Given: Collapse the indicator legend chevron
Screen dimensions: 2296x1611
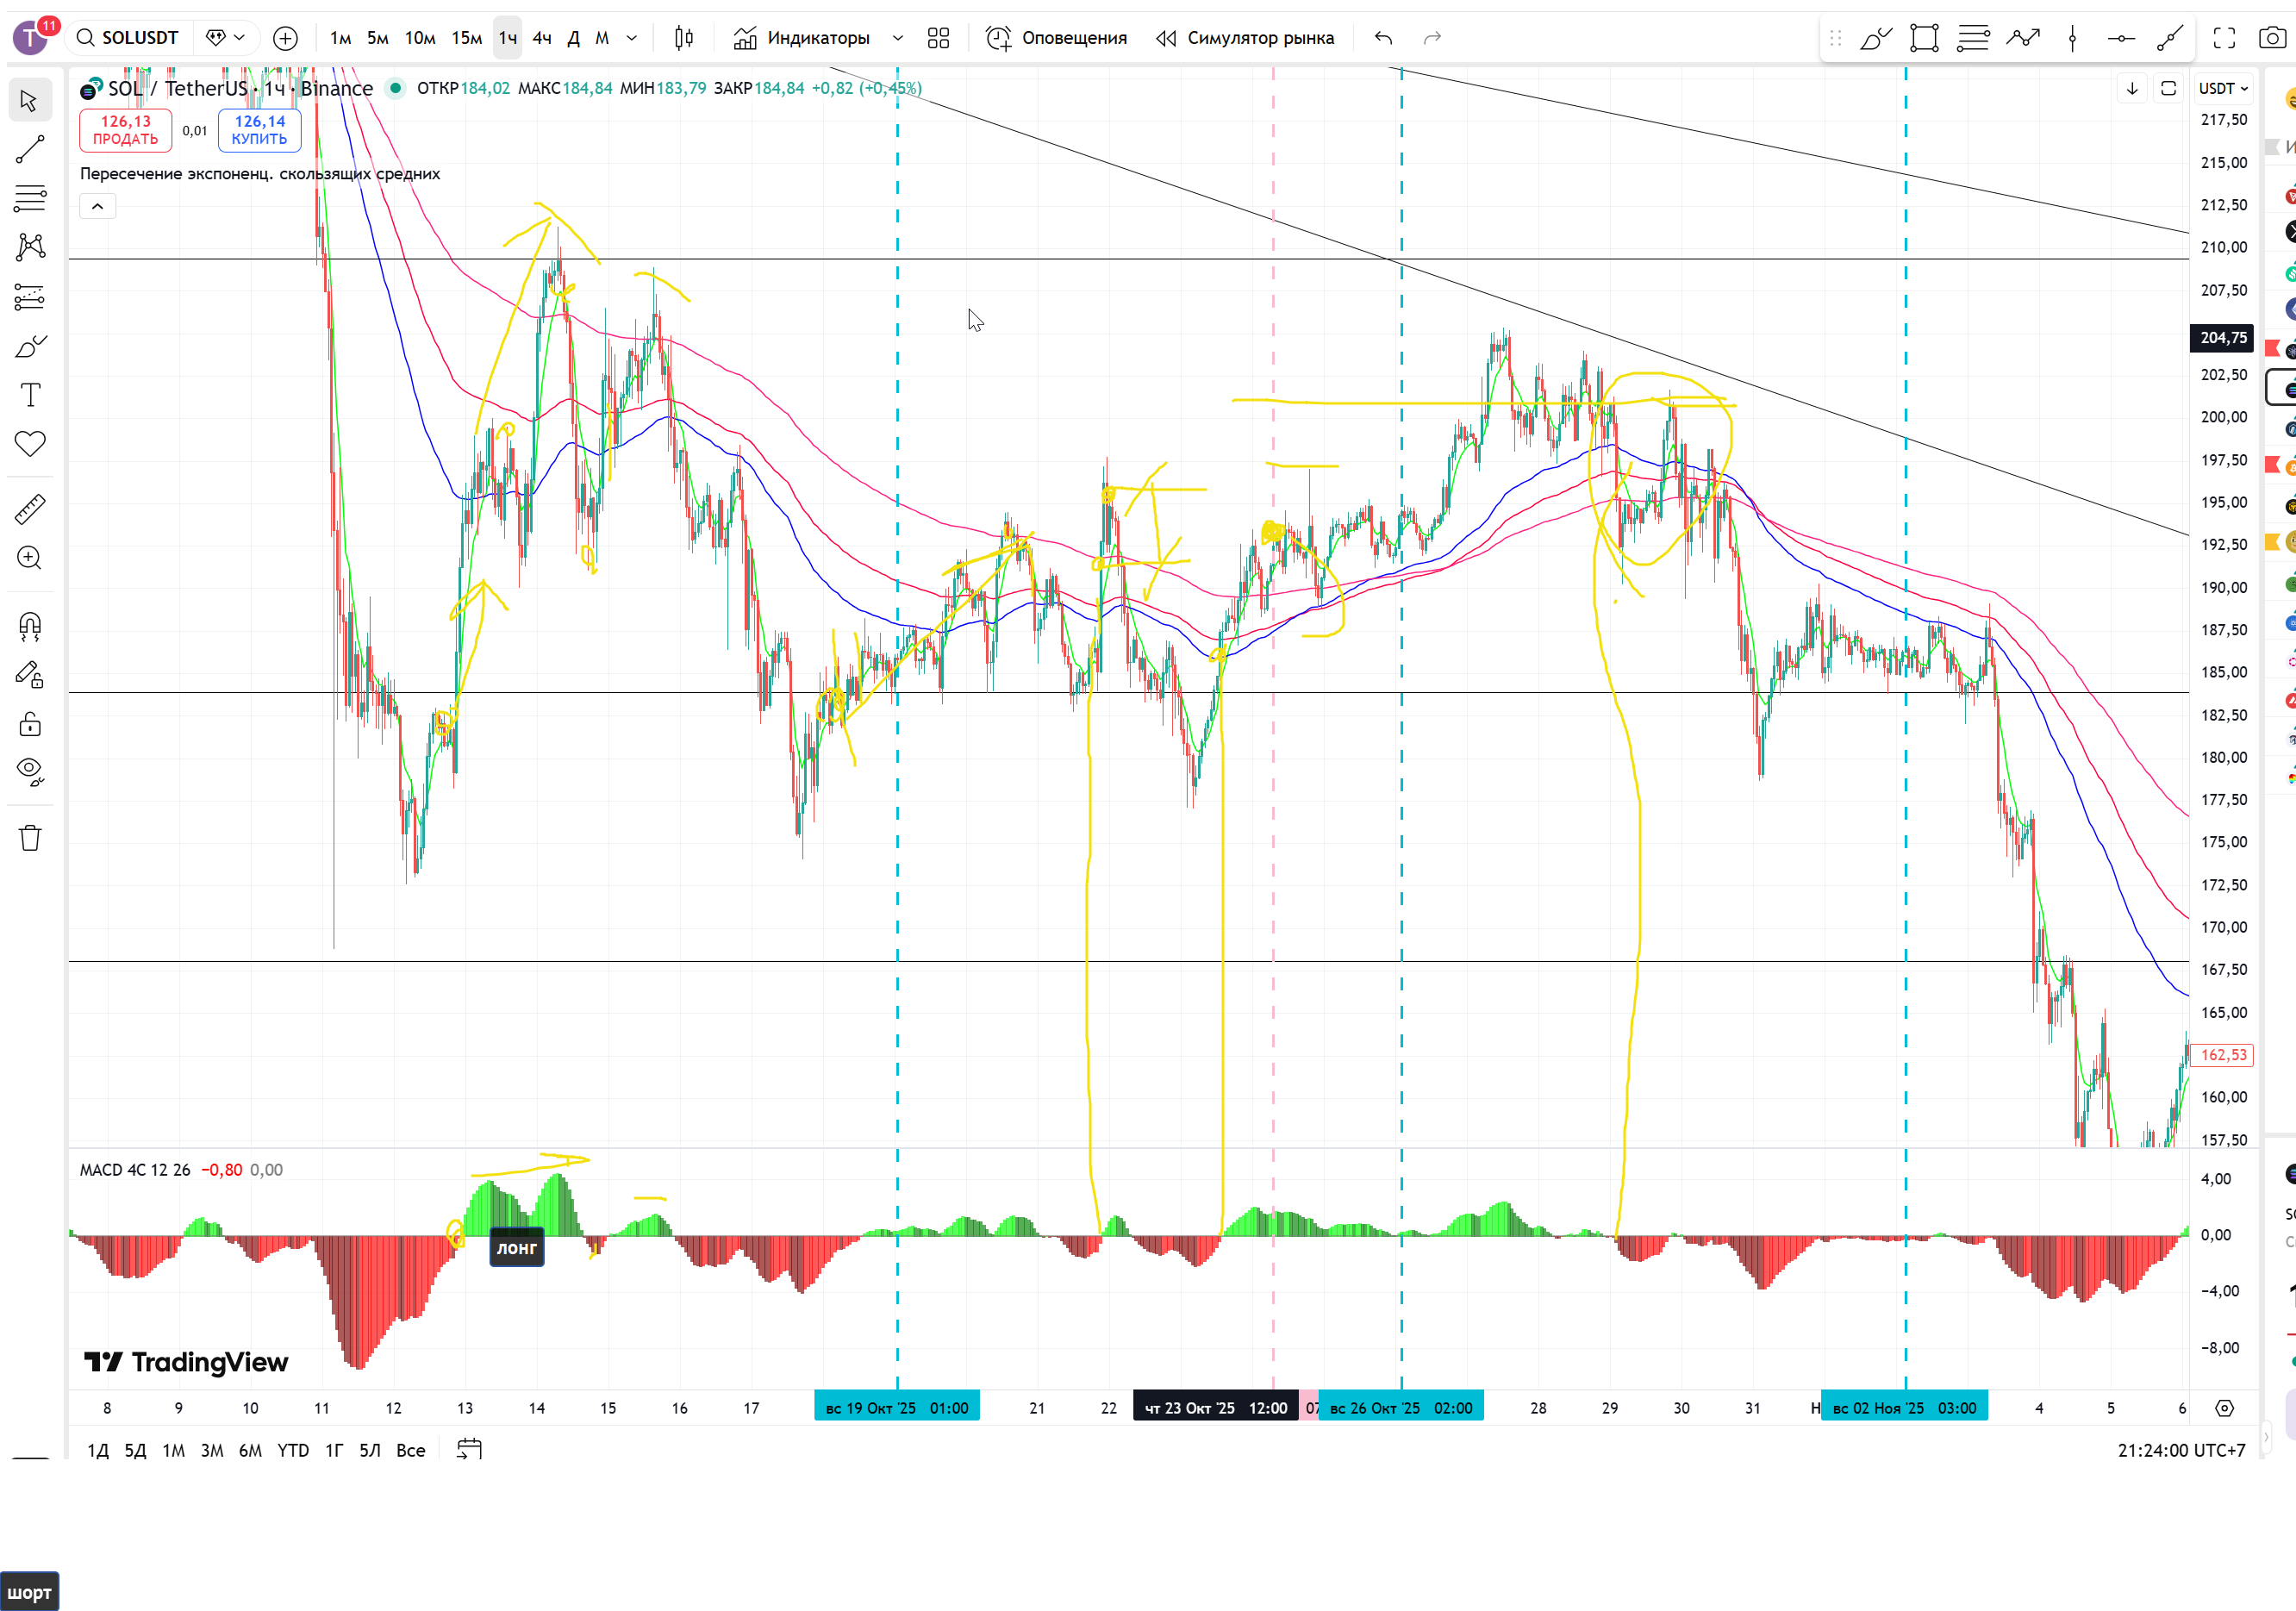Looking at the screenshot, I should click(97, 206).
